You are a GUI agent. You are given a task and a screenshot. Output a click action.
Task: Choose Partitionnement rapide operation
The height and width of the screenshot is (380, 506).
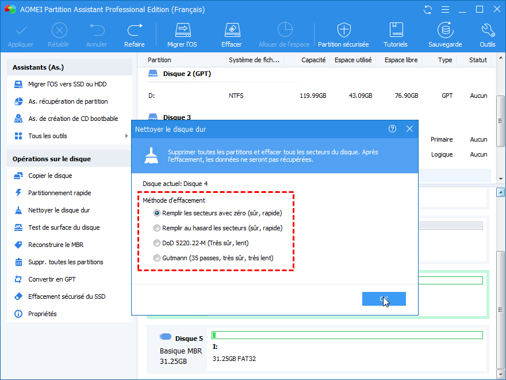pos(60,193)
